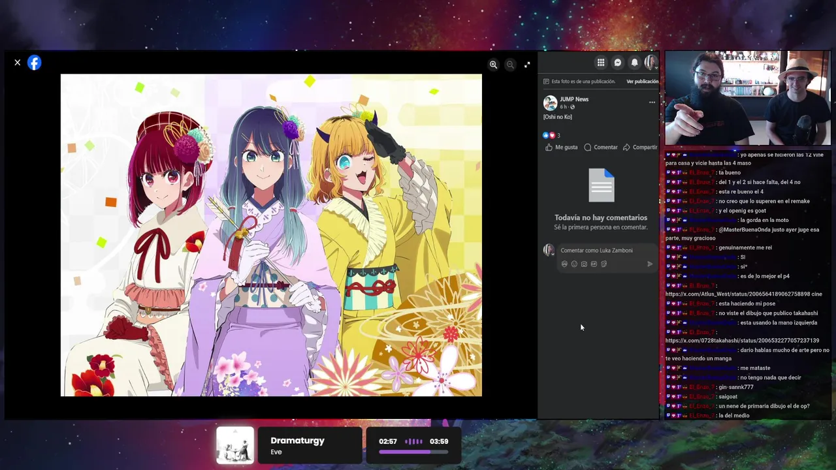Click the Oshi no Ko artwork image
This screenshot has width=836, height=470.
271,235
